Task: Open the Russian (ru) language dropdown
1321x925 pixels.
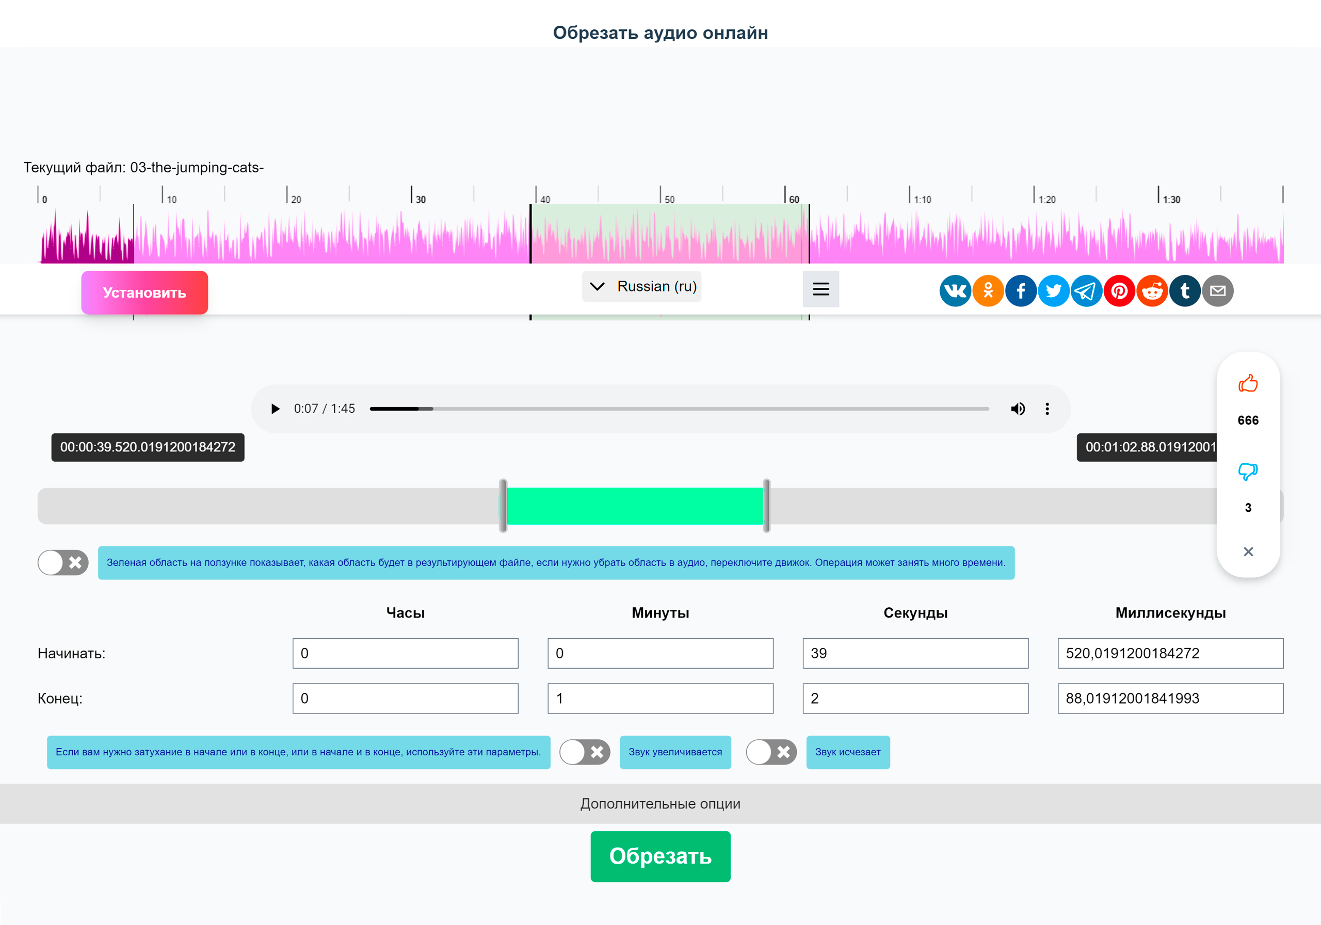Action: click(641, 286)
